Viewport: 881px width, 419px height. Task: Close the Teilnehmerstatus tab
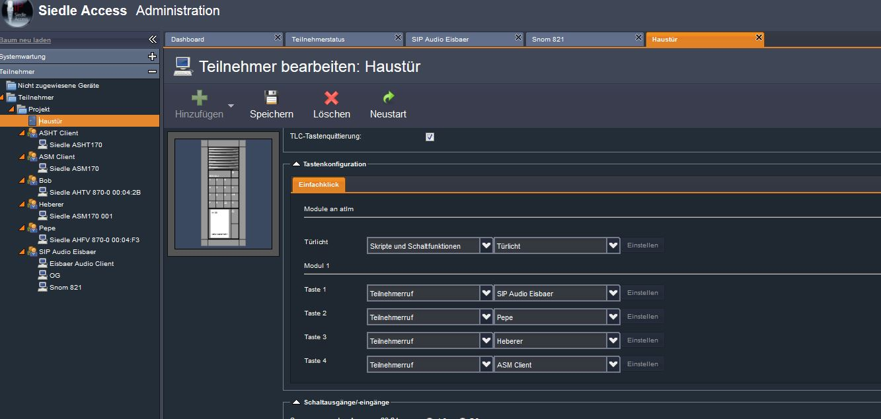pos(398,38)
